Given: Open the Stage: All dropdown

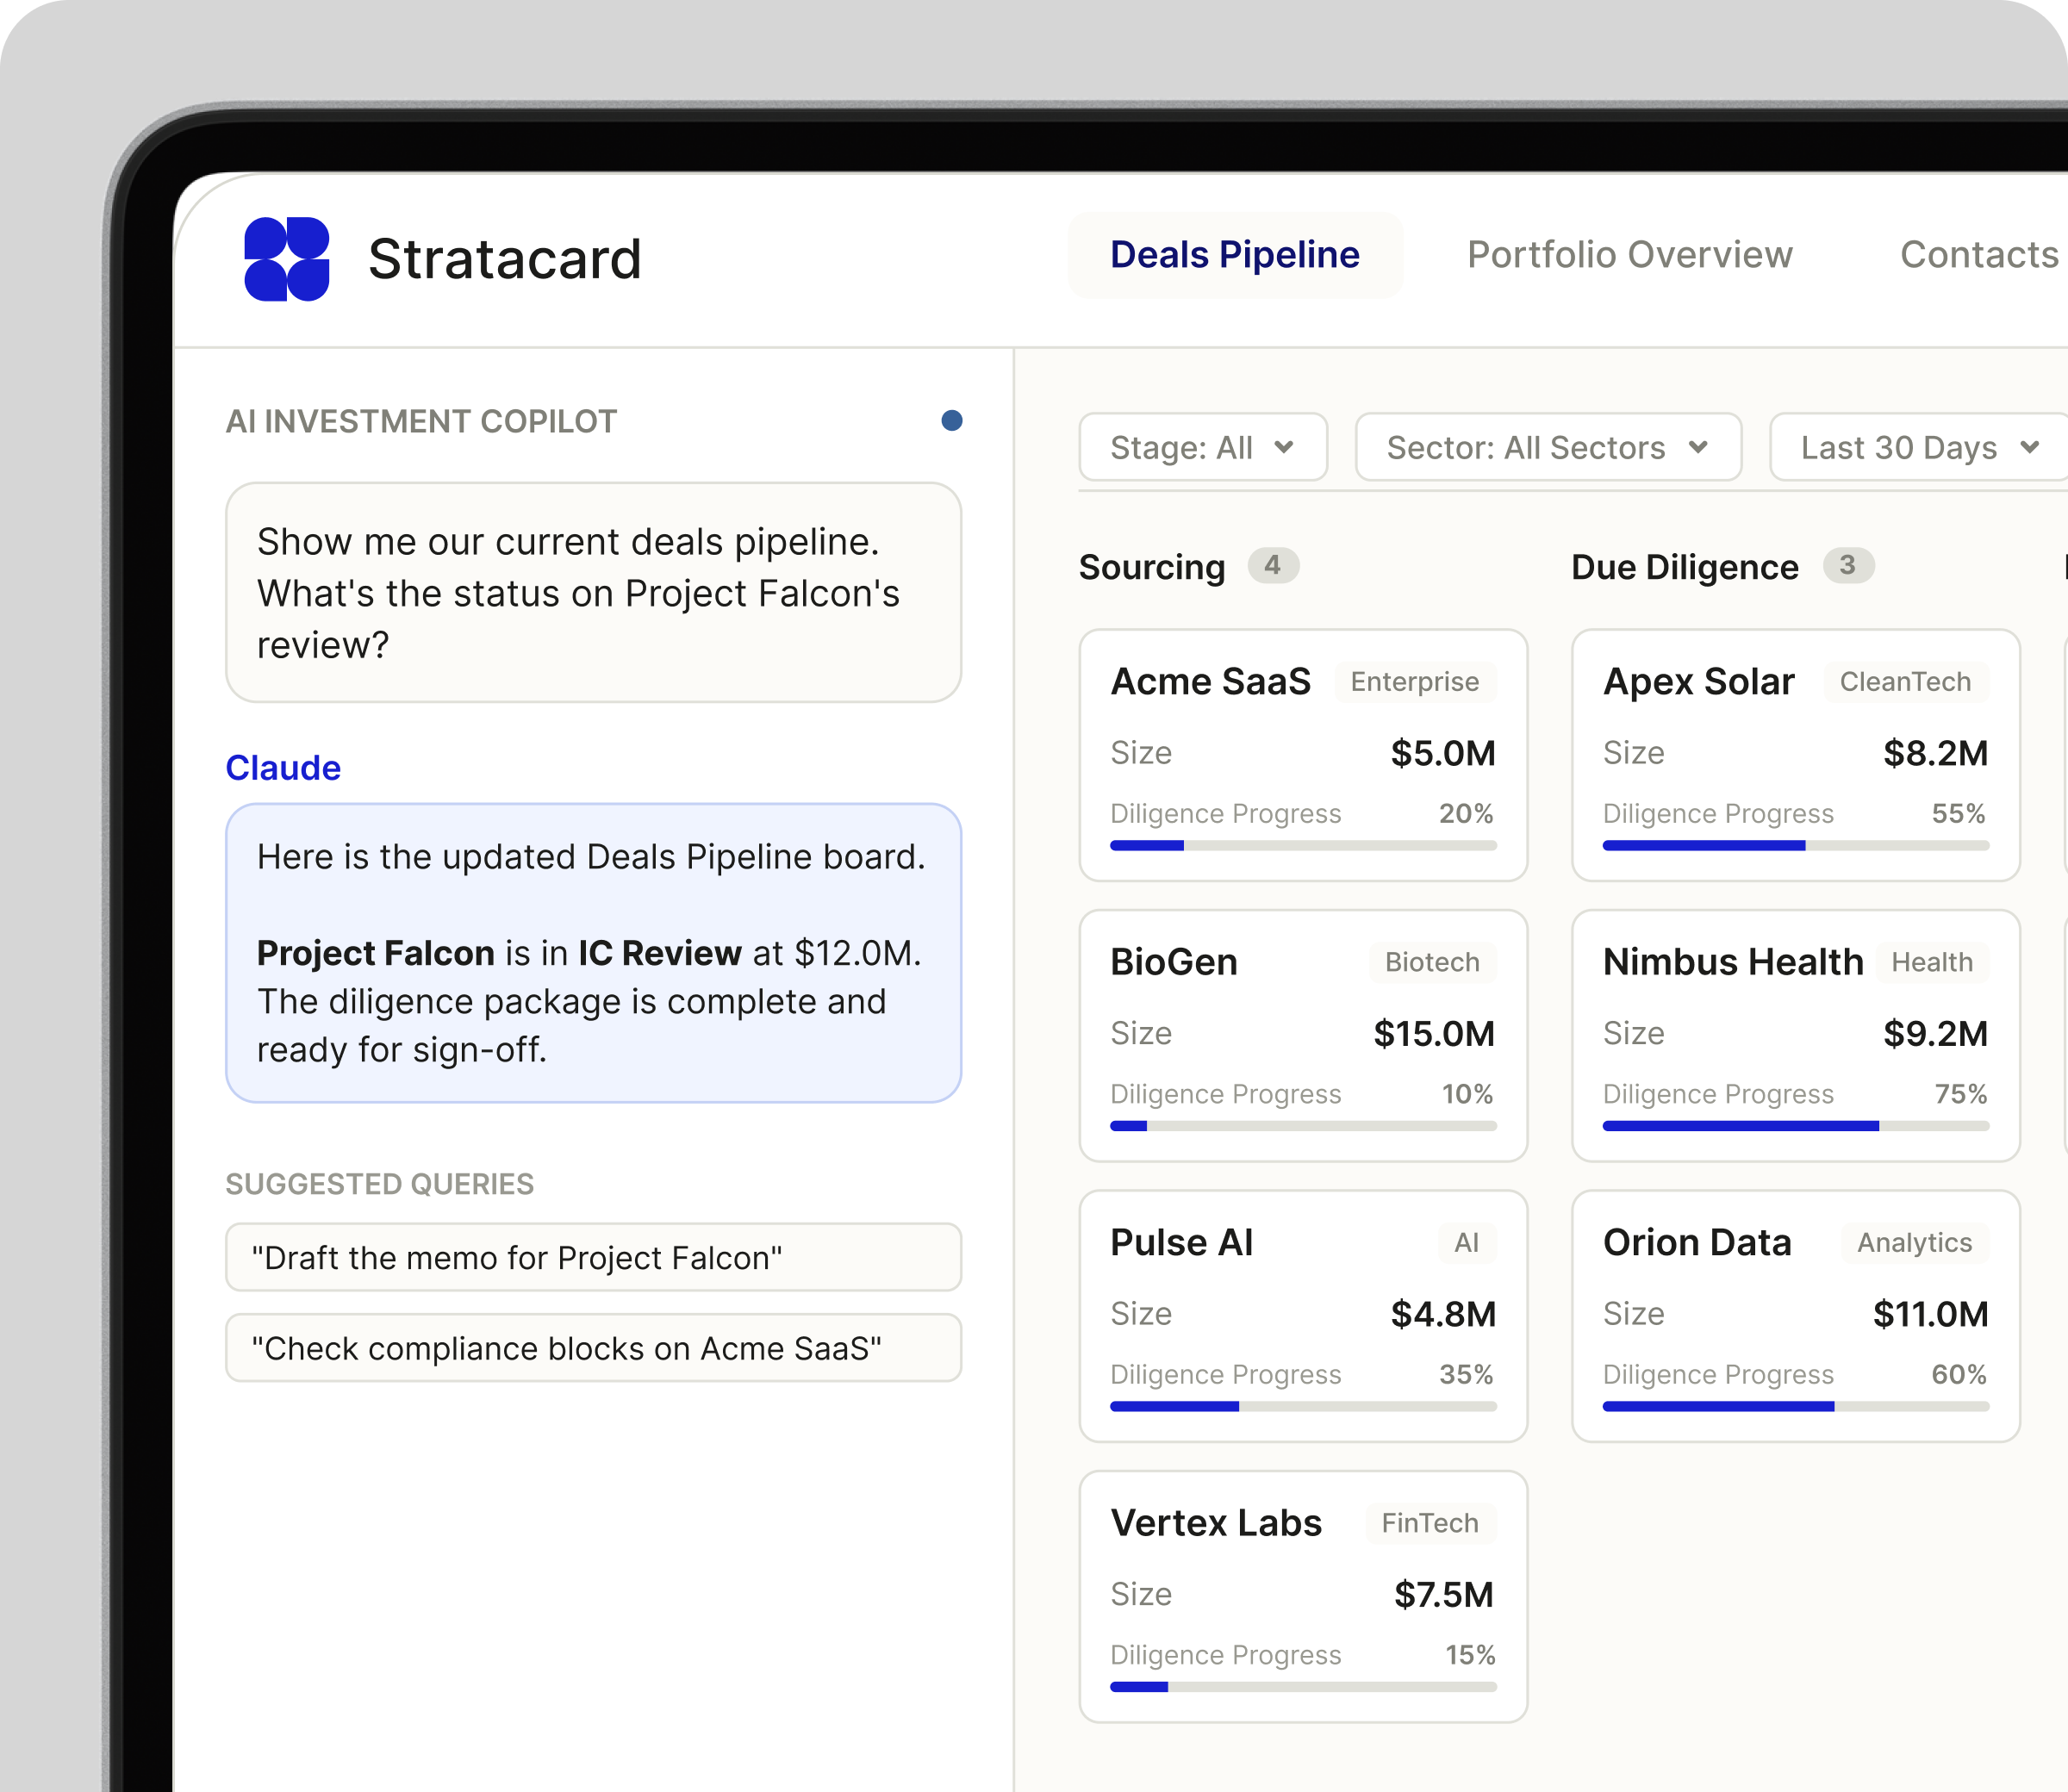Looking at the screenshot, I should 1203,447.
